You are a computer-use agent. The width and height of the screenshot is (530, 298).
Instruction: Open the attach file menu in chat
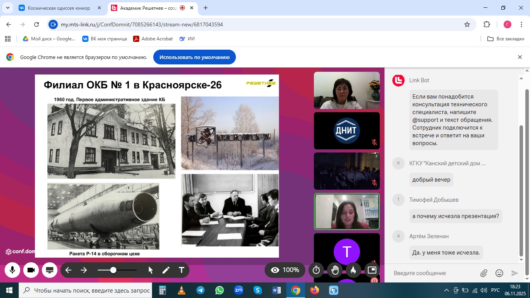pos(484,273)
